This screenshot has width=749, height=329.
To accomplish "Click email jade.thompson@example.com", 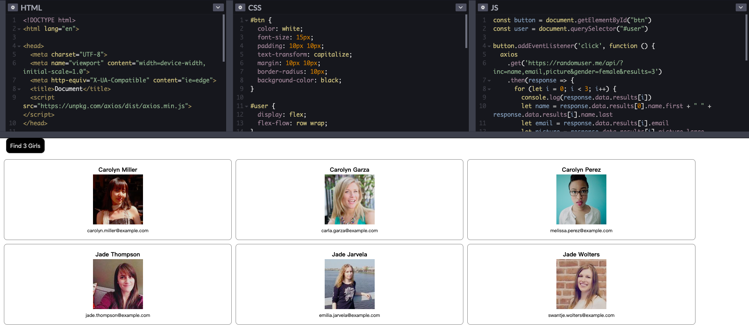I will (118, 315).
